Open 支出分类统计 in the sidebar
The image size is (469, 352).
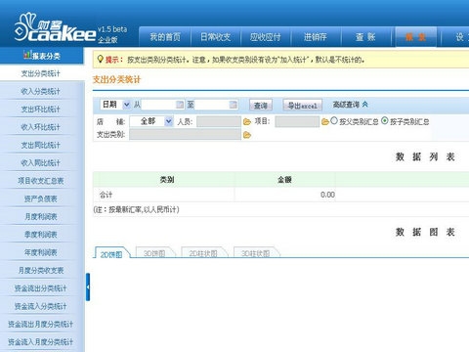(x=41, y=73)
